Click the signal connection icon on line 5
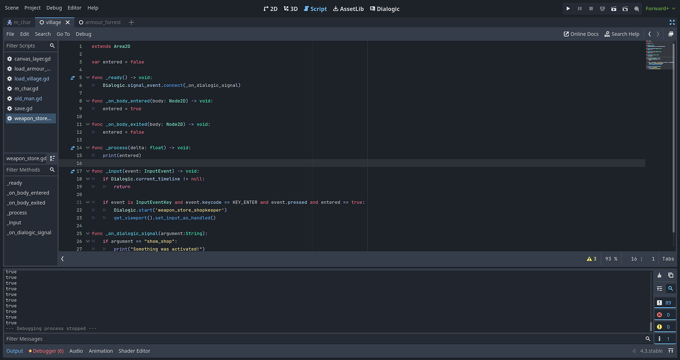This screenshot has width=680, height=360. tap(73, 77)
